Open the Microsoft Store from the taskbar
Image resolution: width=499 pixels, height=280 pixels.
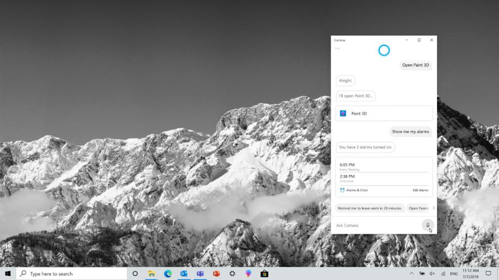point(263,274)
